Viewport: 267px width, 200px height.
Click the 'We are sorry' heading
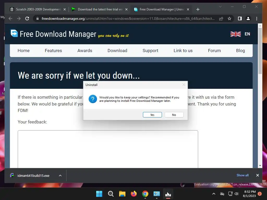(79, 75)
